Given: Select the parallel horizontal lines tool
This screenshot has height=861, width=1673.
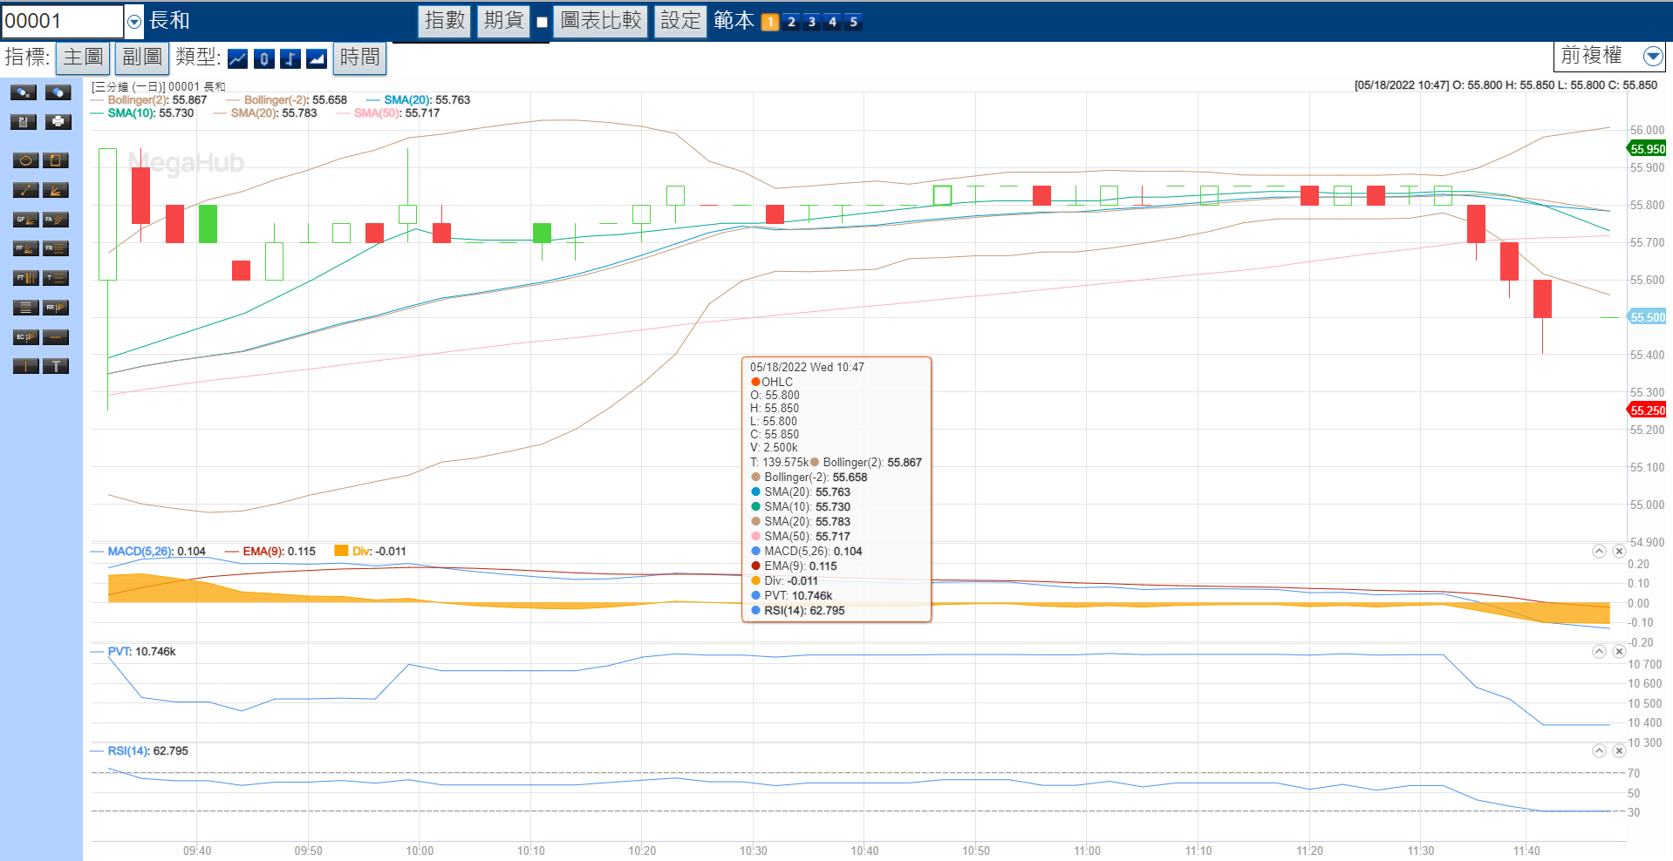Looking at the screenshot, I should point(26,308).
